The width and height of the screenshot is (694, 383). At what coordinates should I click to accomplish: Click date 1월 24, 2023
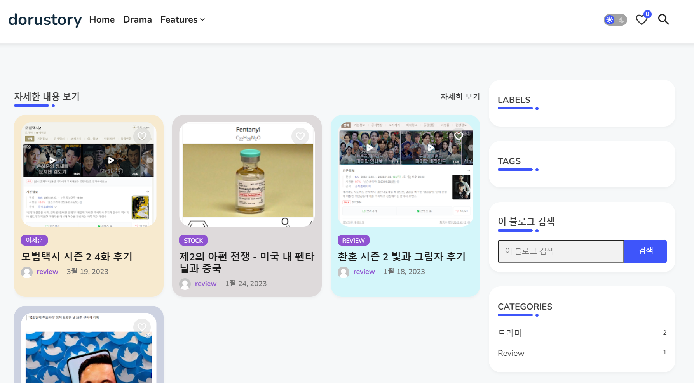[246, 284]
